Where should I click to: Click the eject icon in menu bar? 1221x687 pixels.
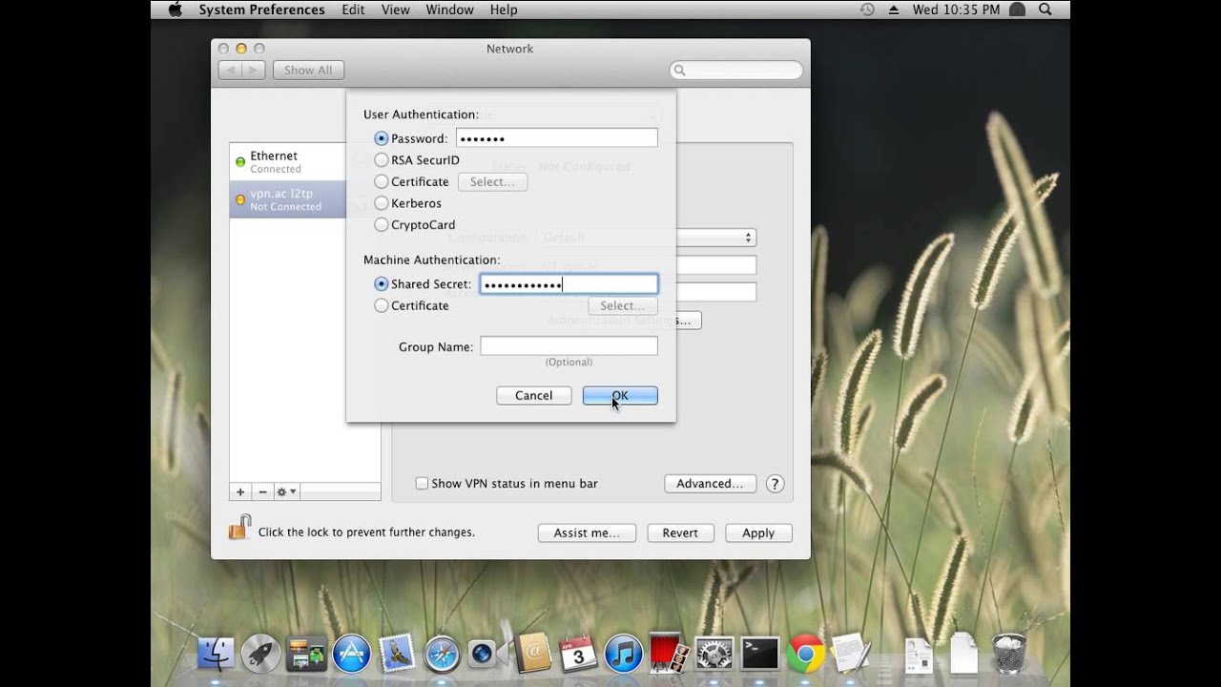click(894, 10)
